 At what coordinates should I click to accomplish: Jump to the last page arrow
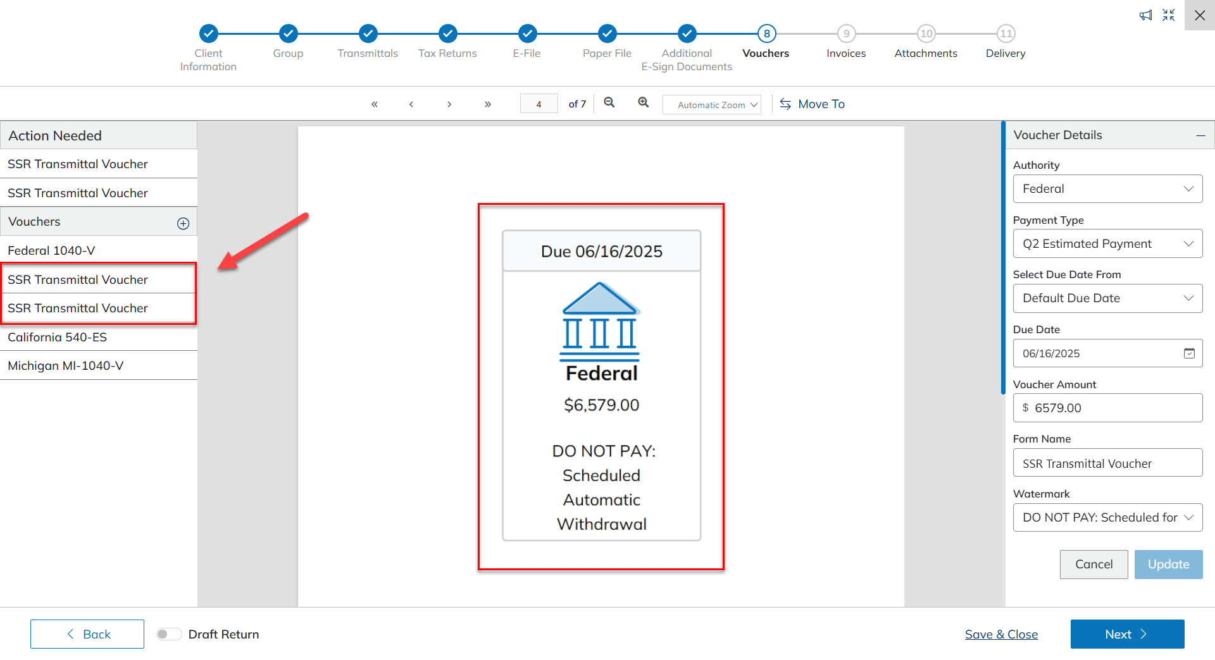pos(487,104)
